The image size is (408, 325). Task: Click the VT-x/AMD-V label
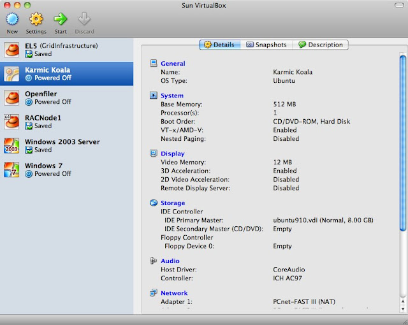(x=182, y=130)
